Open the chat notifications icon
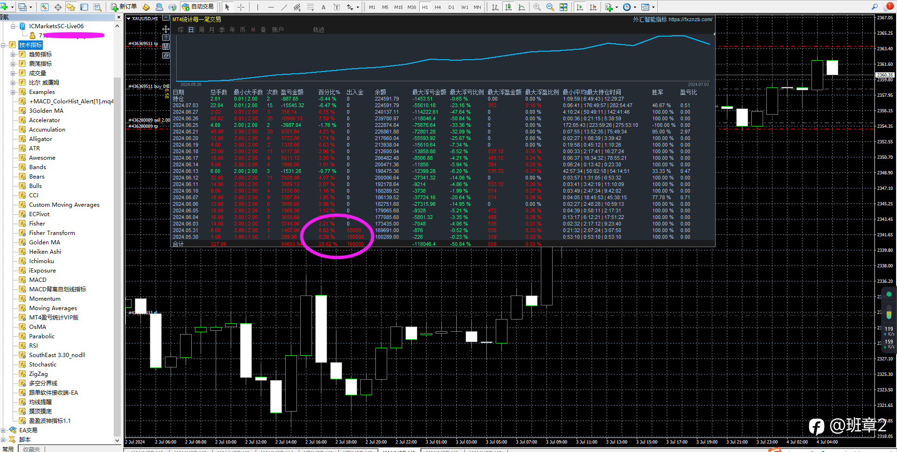Screen dimensions: 897x452 click(x=889, y=7)
